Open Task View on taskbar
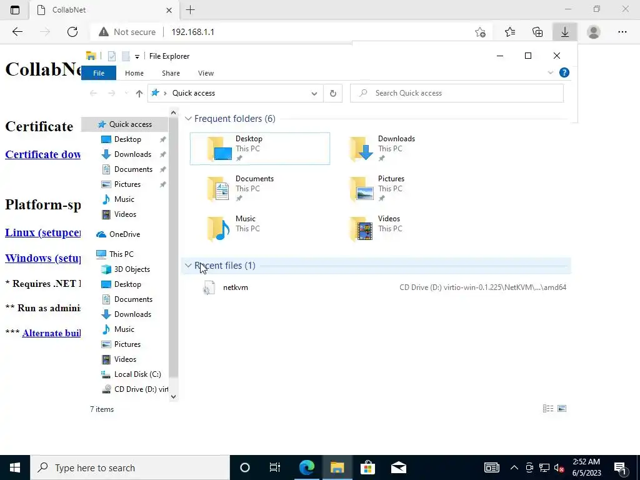The width and height of the screenshot is (640, 480). tap(275, 467)
